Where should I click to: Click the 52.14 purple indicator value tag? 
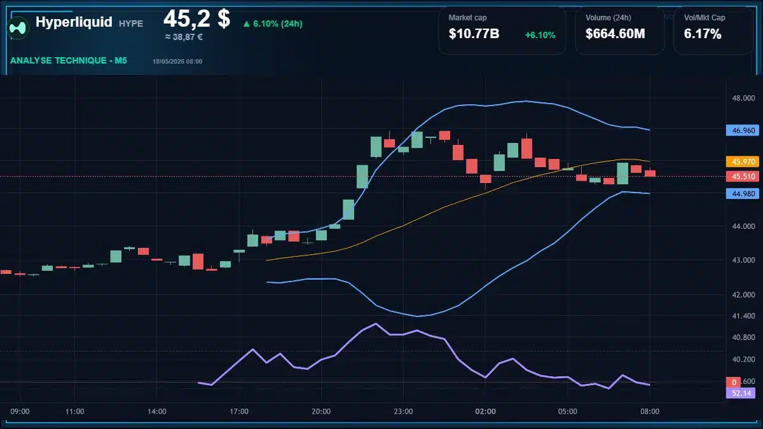click(x=742, y=393)
